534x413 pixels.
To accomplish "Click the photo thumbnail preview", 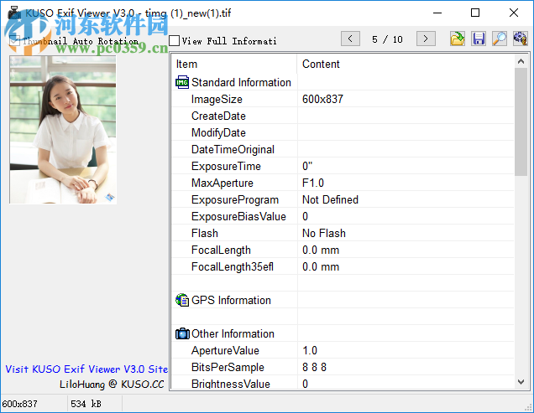I will click(x=63, y=130).
